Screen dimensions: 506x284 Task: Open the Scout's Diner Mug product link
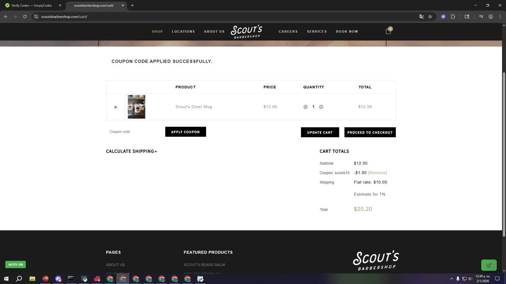coord(194,107)
